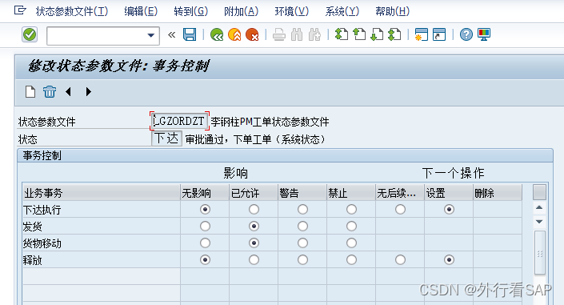
Task: Open Help question mark icon
Action: pyautogui.click(x=466, y=34)
